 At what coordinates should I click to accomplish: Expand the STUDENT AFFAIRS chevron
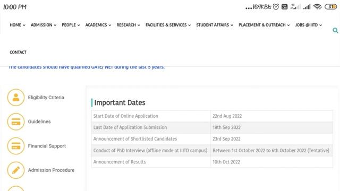232,25
